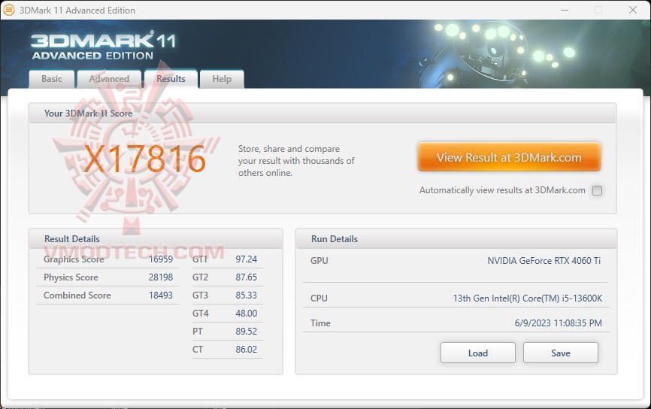Click the GT4 value 48.00
651x409 pixels.
click(x=247, y=313)
